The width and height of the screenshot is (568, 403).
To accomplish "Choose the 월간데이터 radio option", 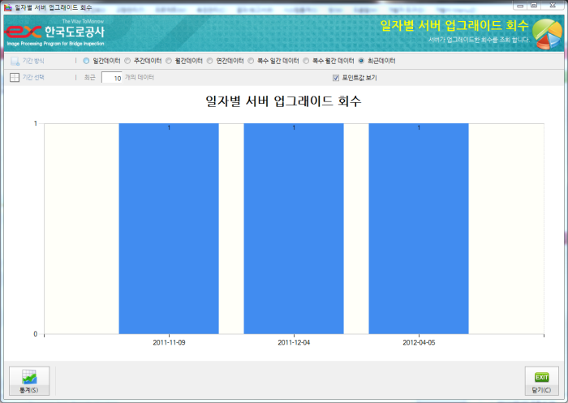I will point(168,61).
